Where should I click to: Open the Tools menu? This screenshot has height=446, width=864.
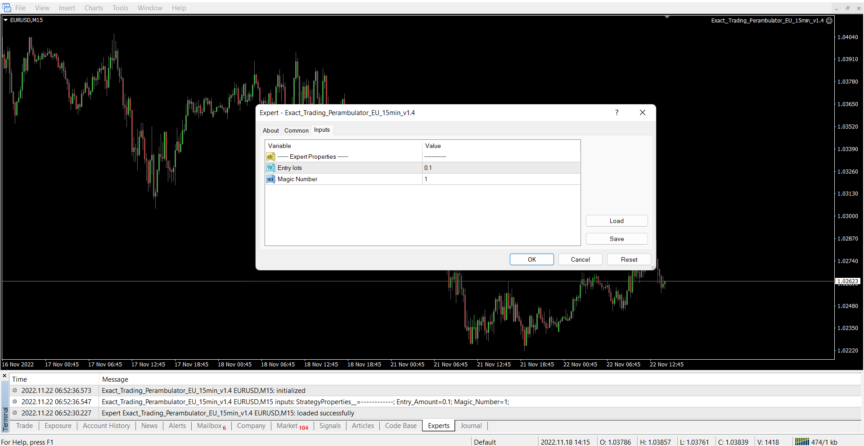(x=120, y=8)
